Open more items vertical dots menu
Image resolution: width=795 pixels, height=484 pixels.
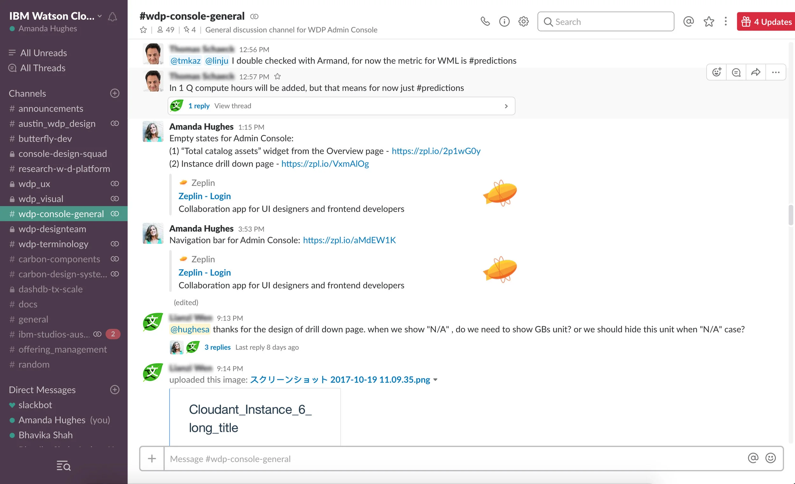point(726,22)
